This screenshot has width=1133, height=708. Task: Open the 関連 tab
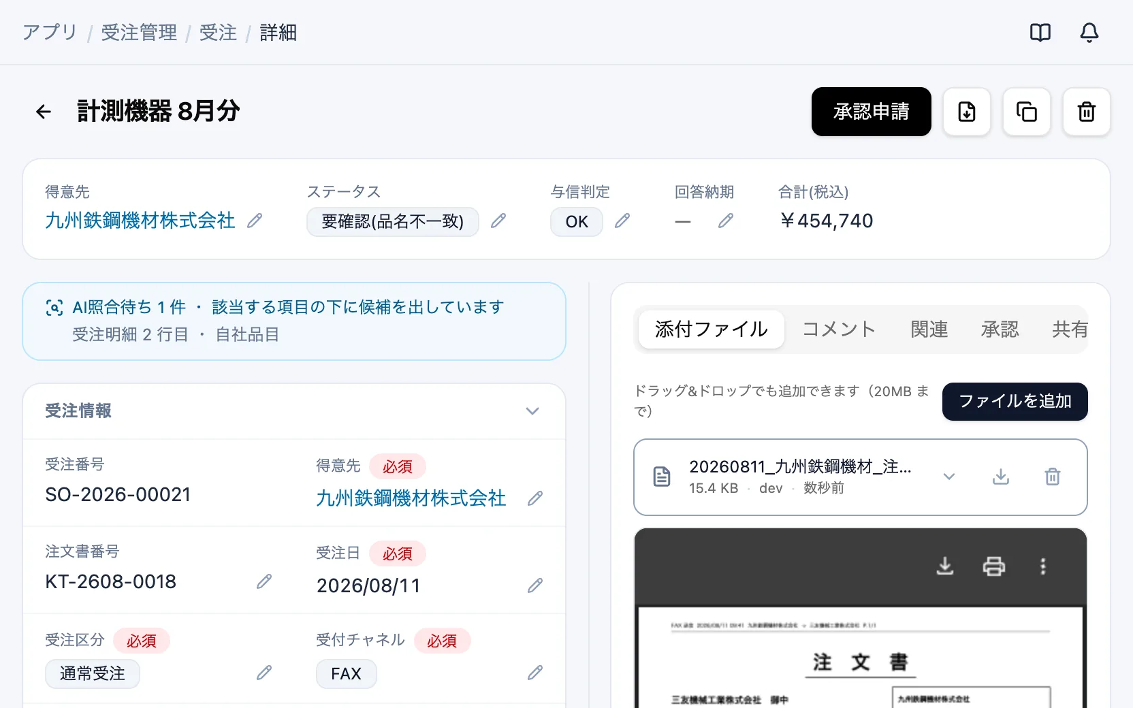[929, 329]
